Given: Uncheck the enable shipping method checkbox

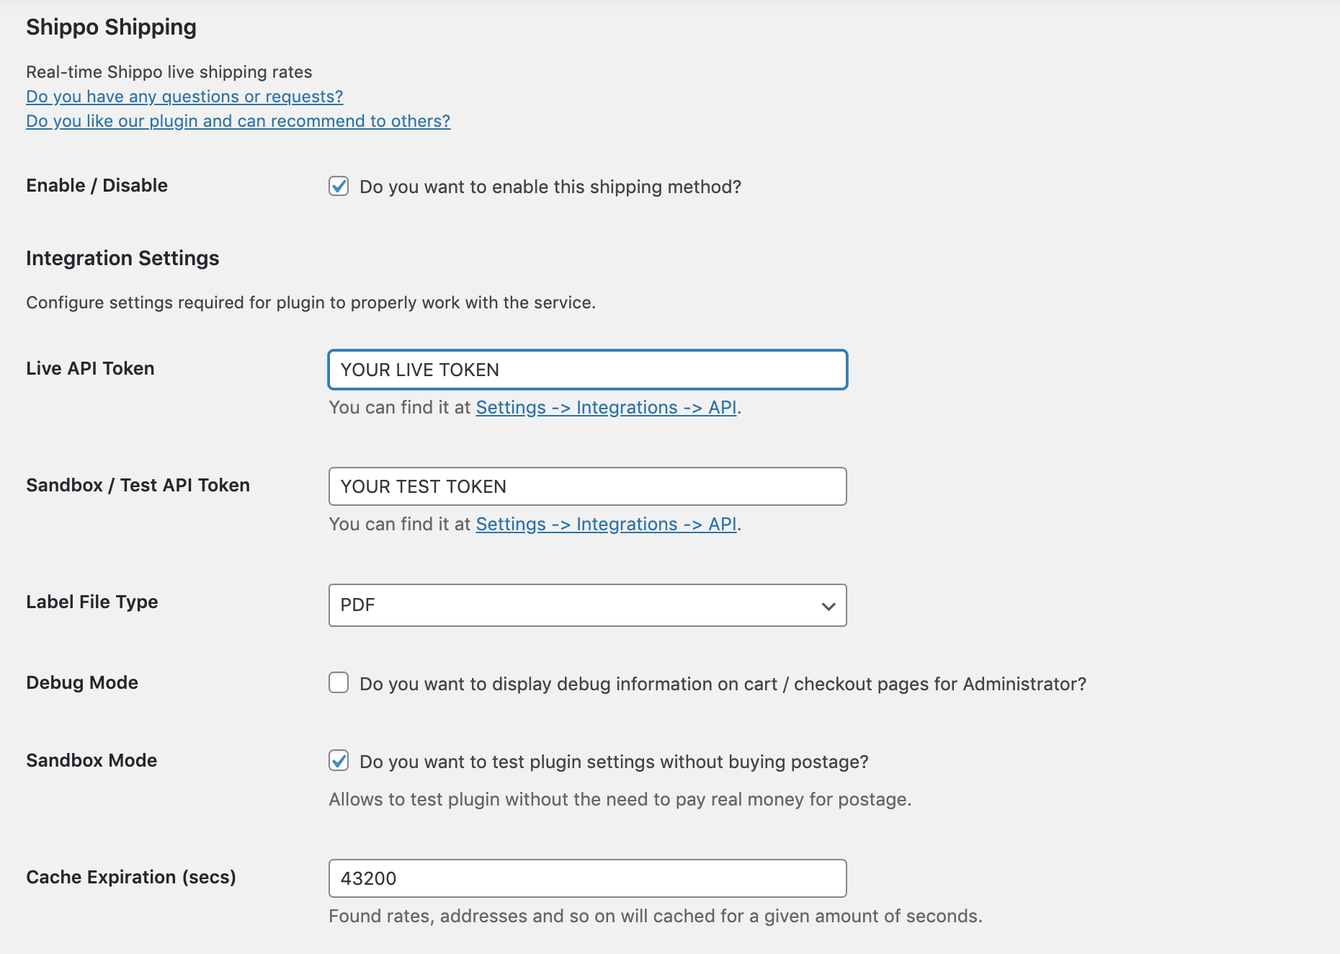Looking at the screenshot, I should click(339, 187).
